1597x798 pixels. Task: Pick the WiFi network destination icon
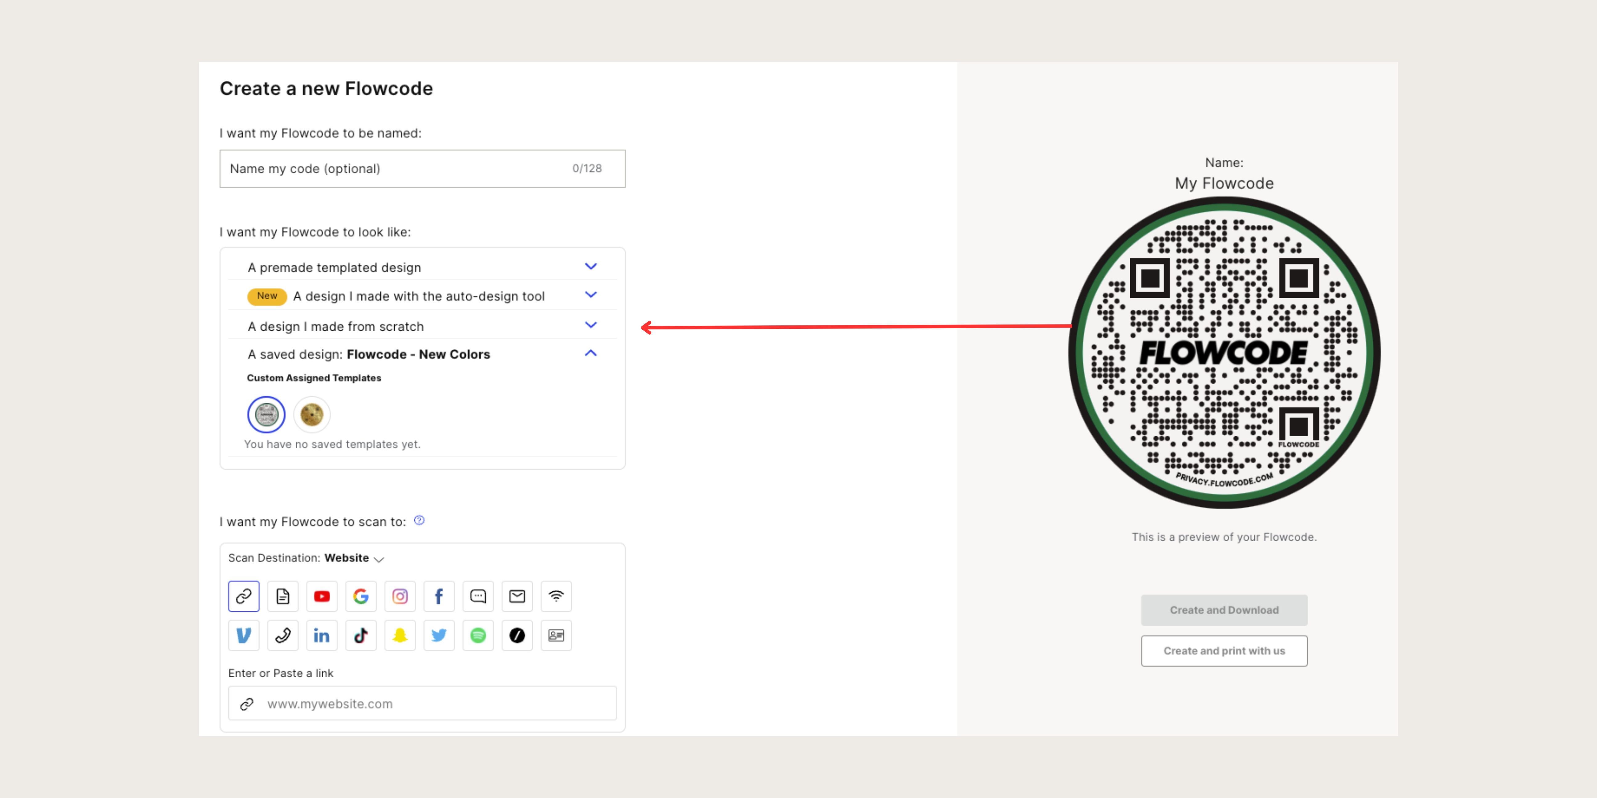click(556, 596)
